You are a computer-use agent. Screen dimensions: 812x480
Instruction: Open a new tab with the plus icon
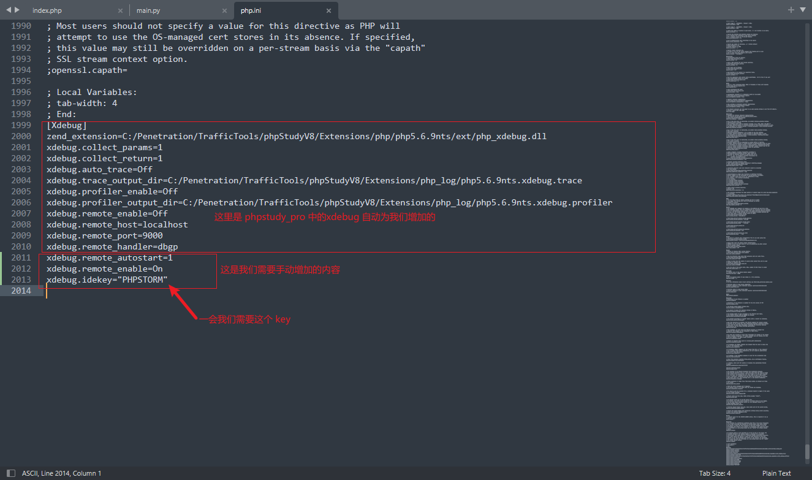(x=791, y=10)
